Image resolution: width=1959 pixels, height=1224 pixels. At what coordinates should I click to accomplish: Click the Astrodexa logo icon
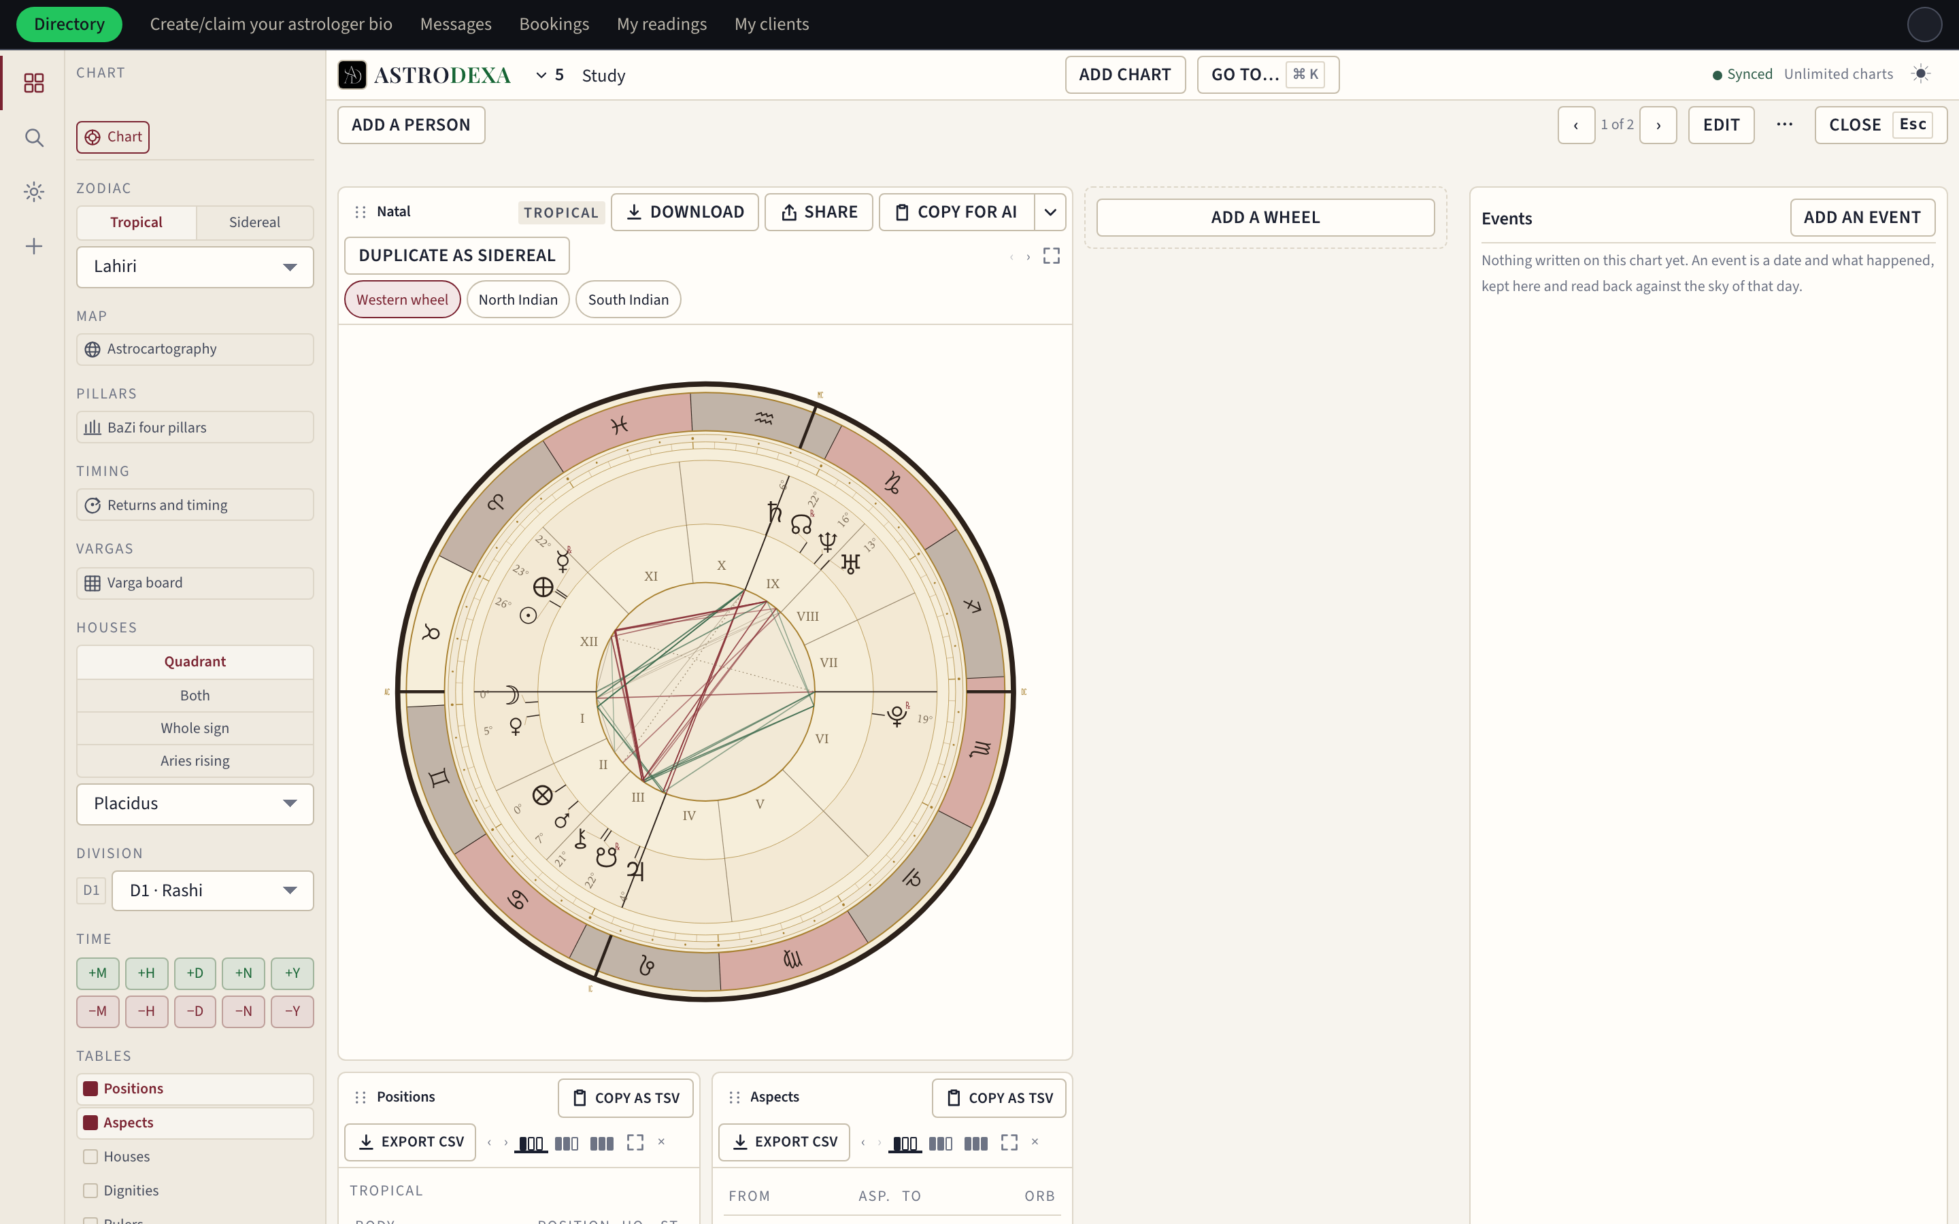[x=352, y=75]
